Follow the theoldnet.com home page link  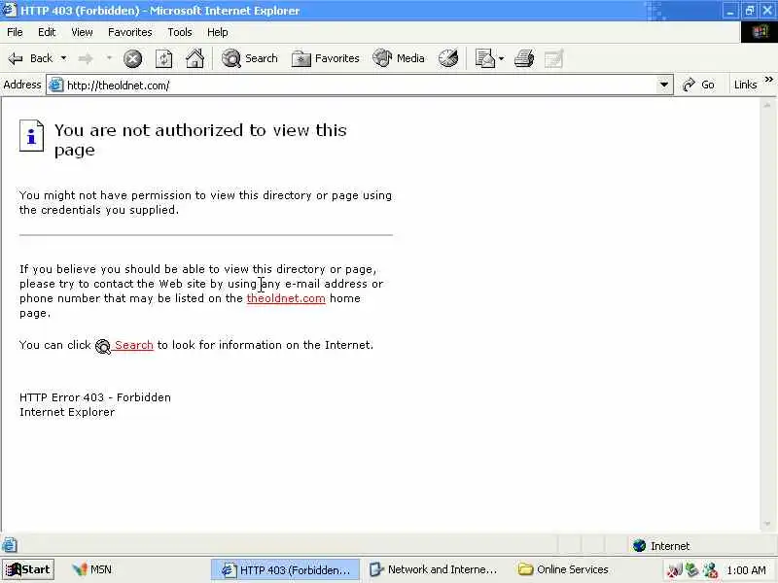[x=286, y=298]
